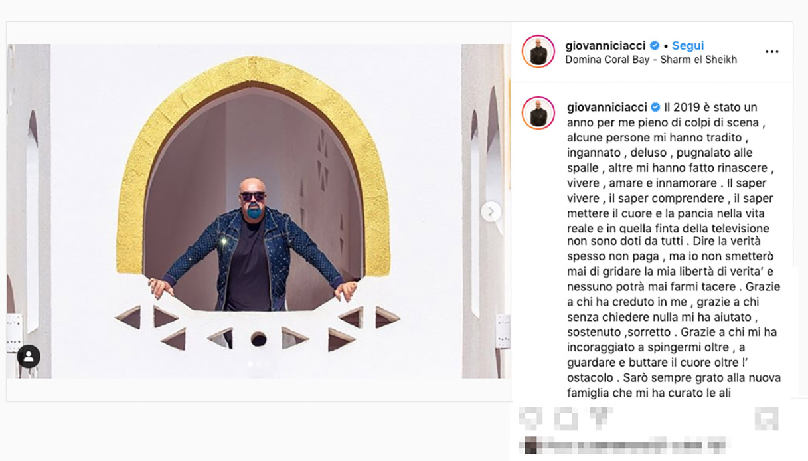Click the small avatar in blurred likes row
The width and height of the screenshot is (808, 461).
pos(530,445)
